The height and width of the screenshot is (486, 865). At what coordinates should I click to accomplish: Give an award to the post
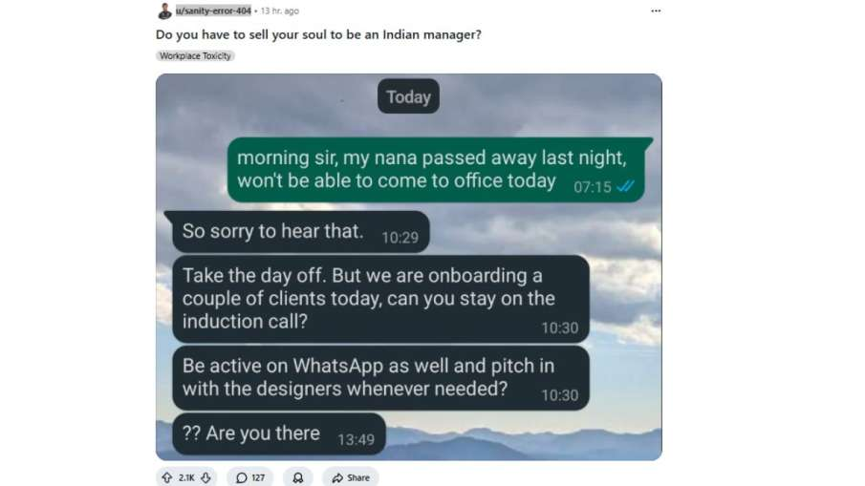point(298,477)
